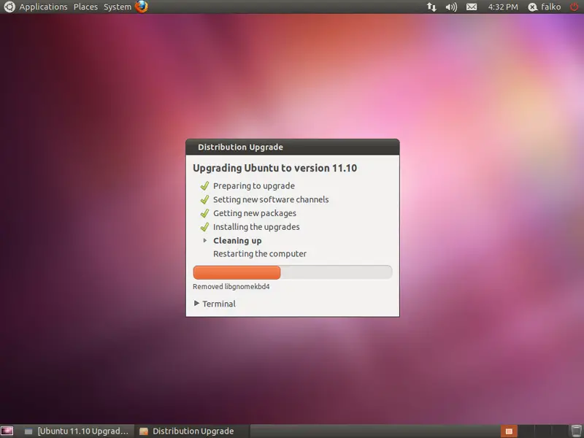Click the Distribution Upgrade title bar
The width and height of the screenshot is (584, 438).
tap(293, 147)
